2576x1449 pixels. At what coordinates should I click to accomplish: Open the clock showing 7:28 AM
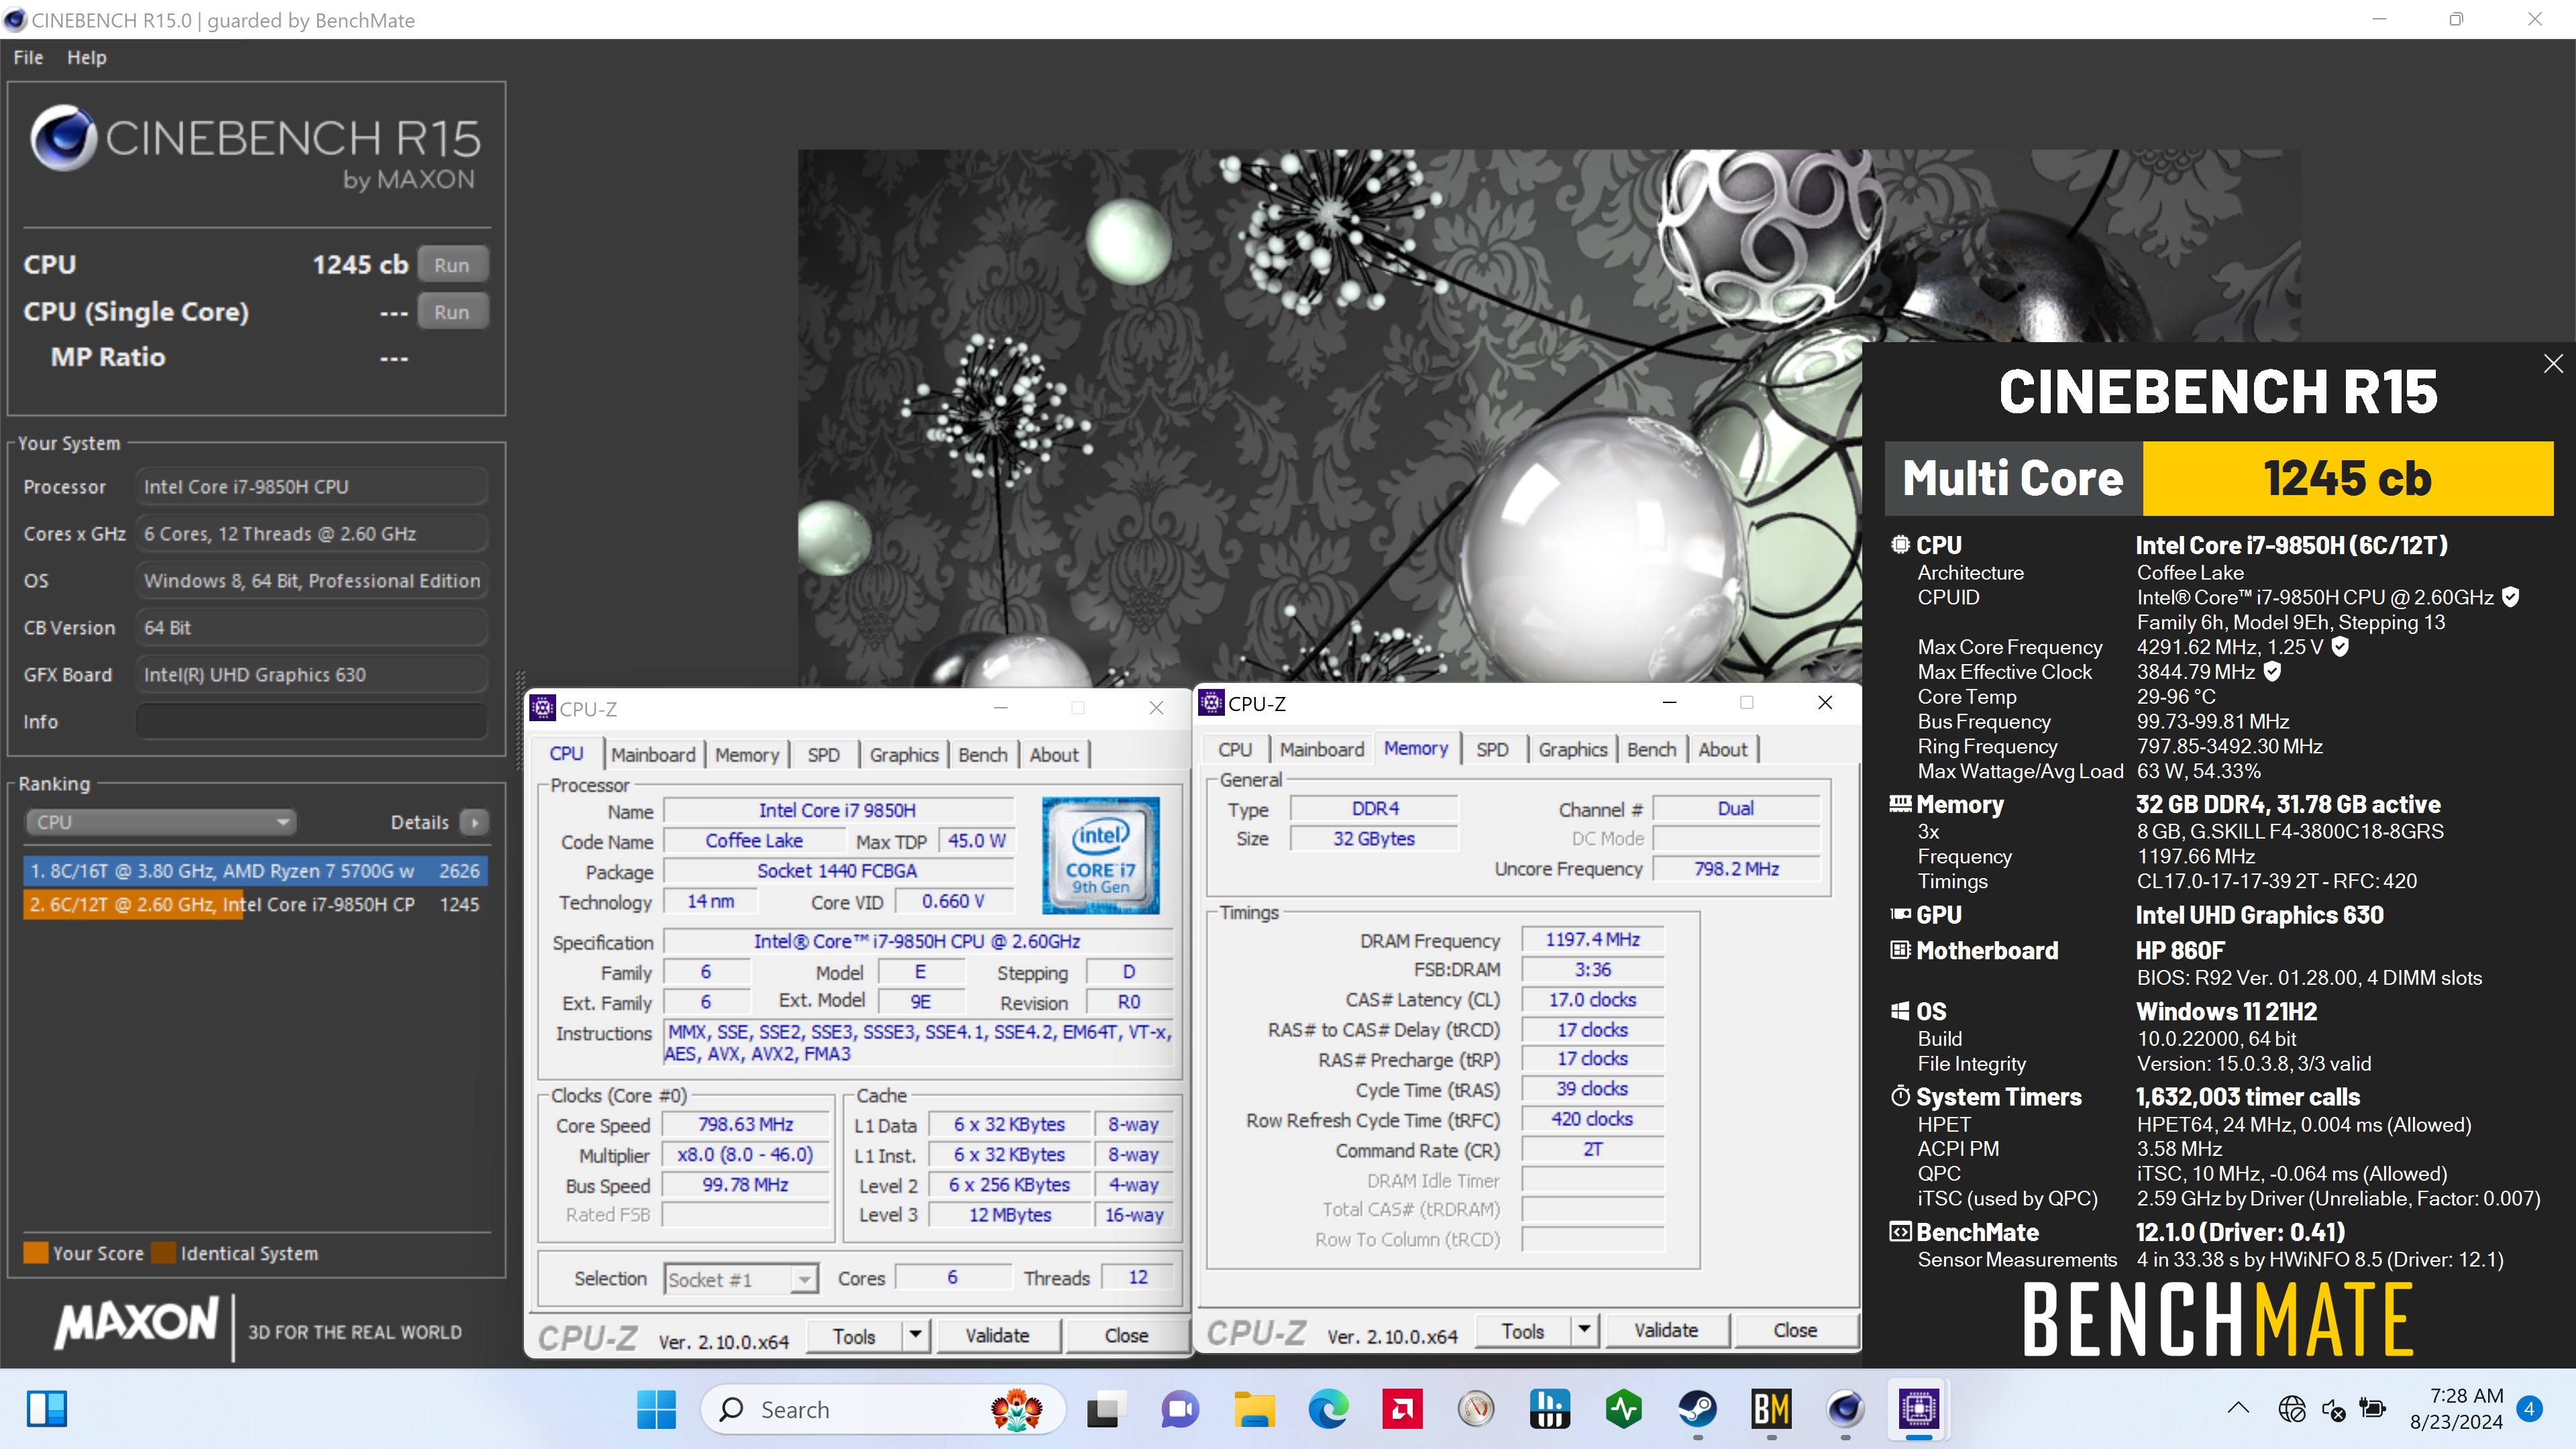point(2456,1409)
